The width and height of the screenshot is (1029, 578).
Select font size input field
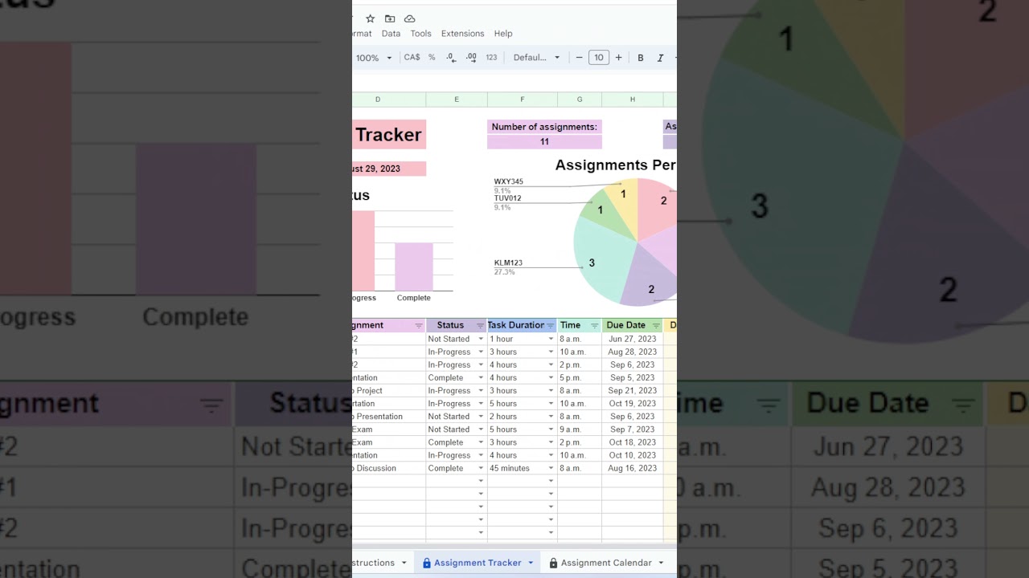(x=598, y=58)
